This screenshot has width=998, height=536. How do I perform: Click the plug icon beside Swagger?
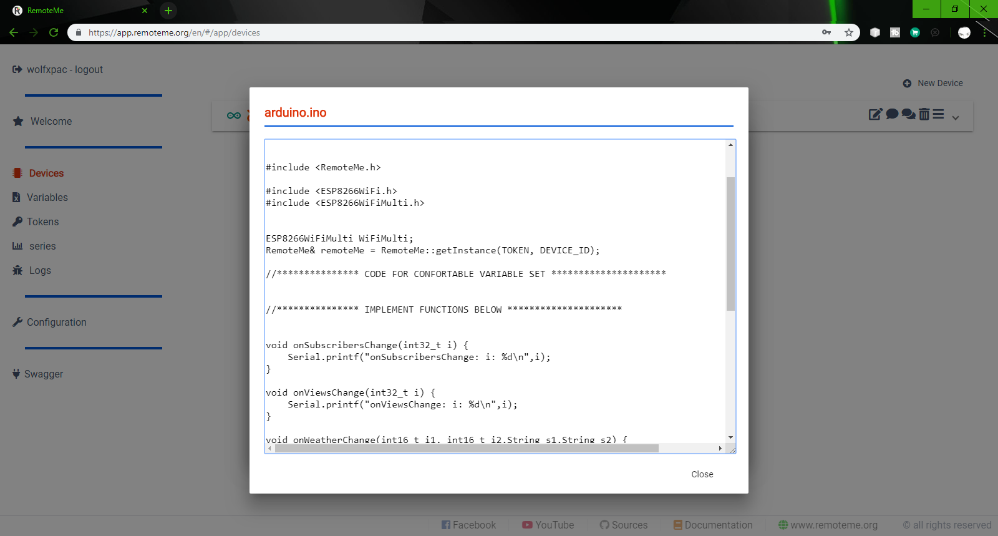[16, 374]
